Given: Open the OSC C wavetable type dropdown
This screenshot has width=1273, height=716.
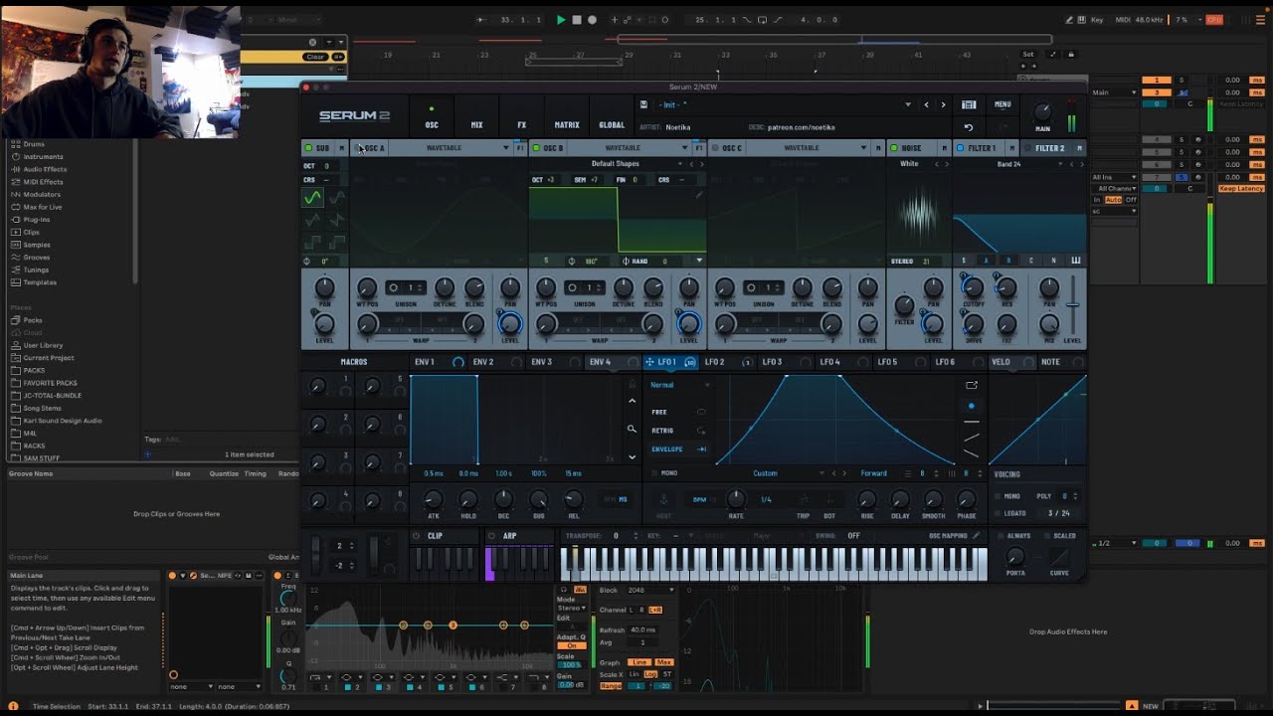Looking at the screenshot, I should click(x=810, y=148).
